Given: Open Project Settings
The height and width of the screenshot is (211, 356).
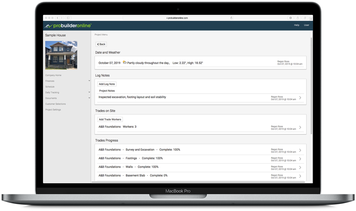Looking at the screenshot, I should pyautogui.click(x=53, y=110).
